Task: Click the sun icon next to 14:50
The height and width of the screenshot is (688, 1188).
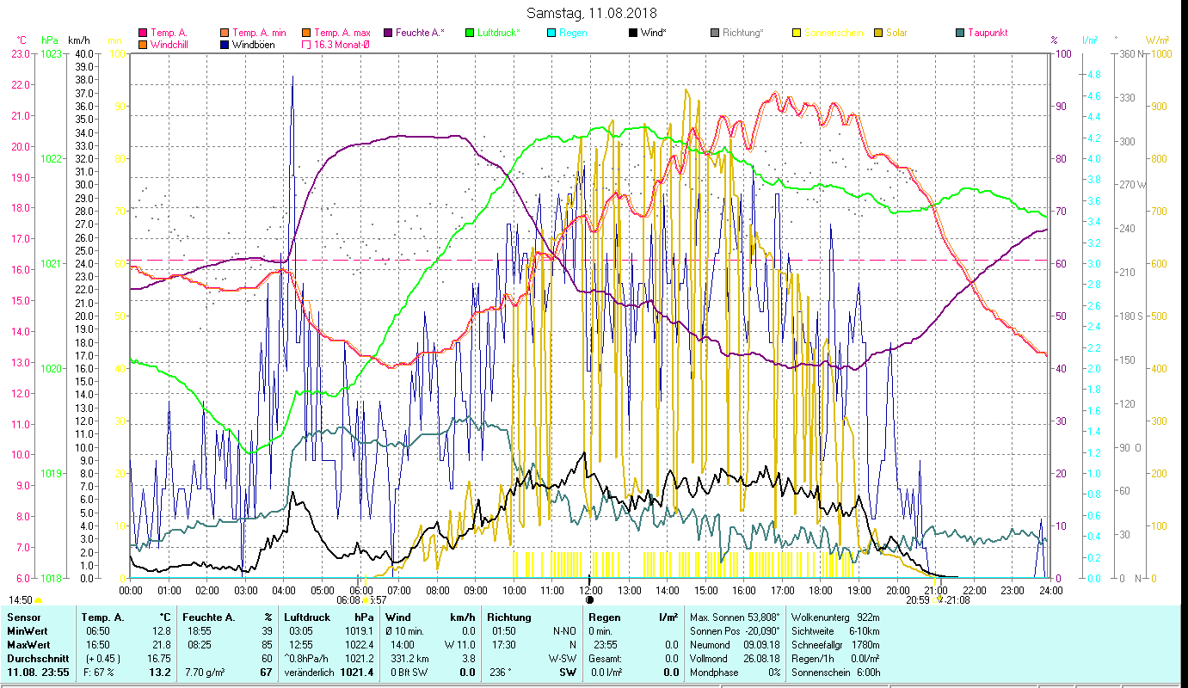Action: click(39, 600)
